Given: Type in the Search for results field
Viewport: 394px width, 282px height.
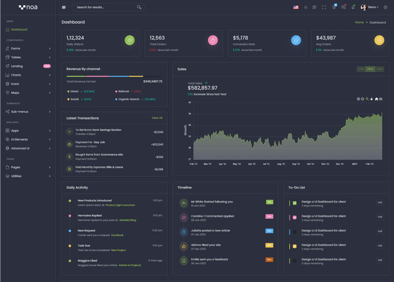Looking at the screenshot, I should click(x=104, y=7).
